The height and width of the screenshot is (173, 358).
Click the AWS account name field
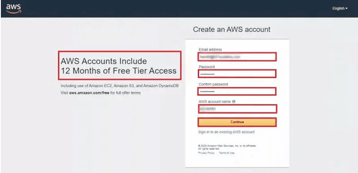click(237, 109)
